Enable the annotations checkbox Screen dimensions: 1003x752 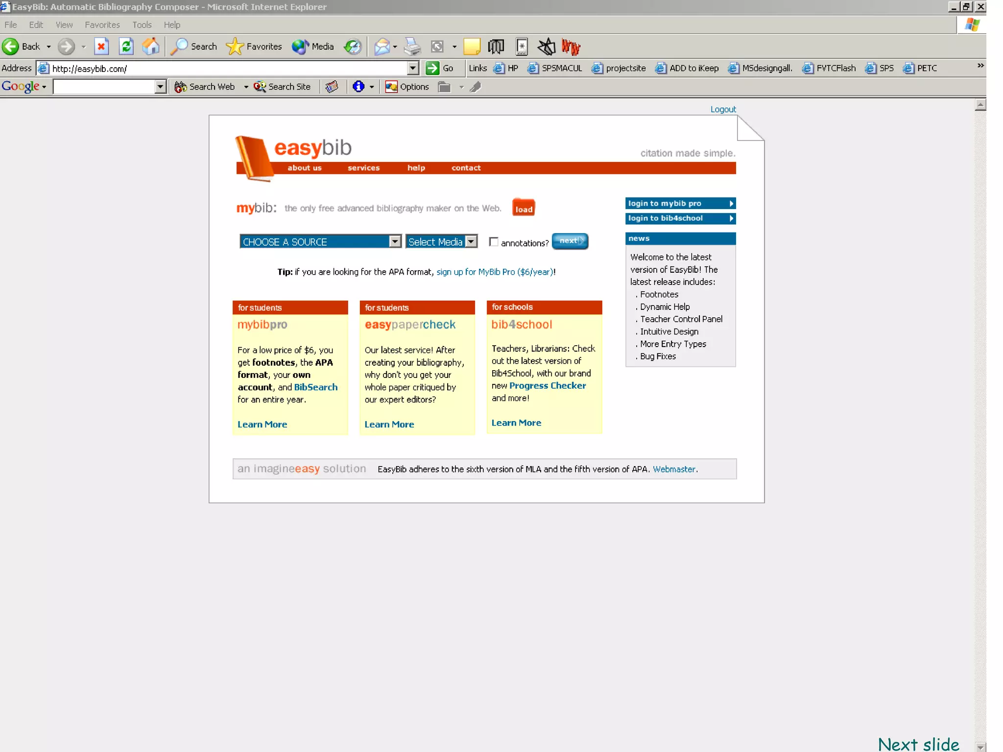pos(494,242)
